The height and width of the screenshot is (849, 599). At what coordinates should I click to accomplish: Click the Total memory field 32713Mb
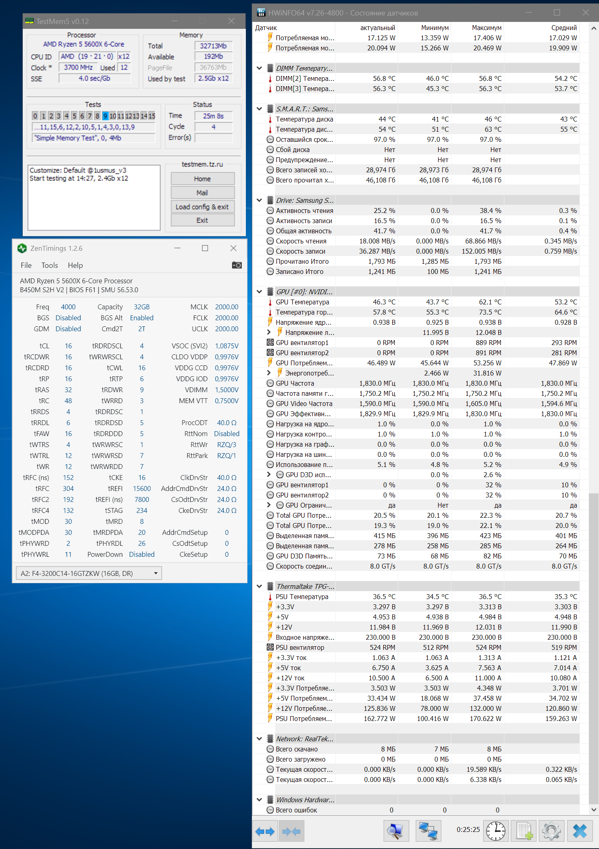click(x=213, y=46)
